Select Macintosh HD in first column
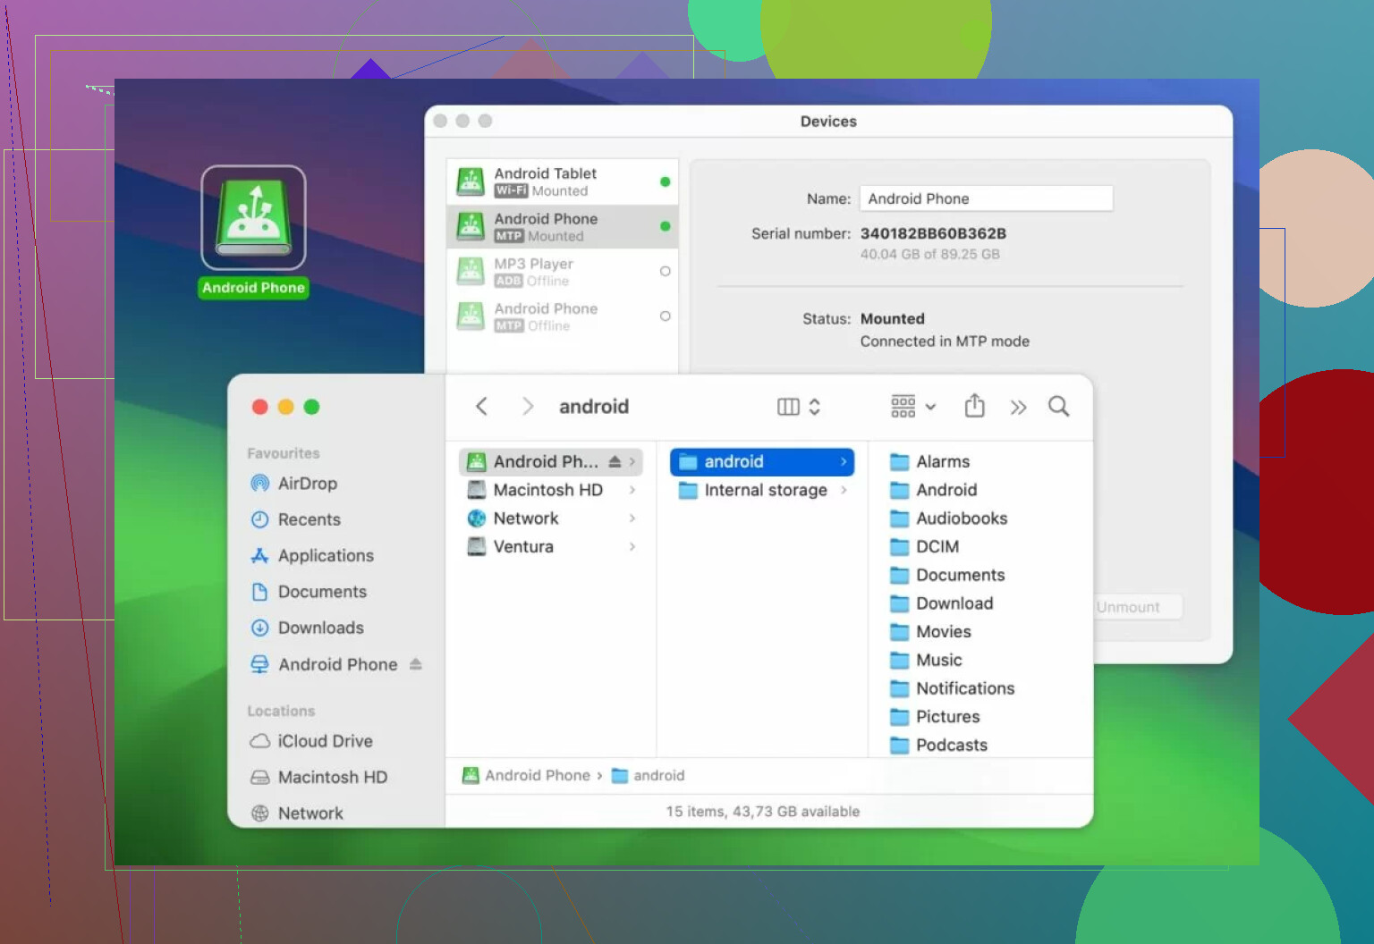The image size is (1374, 944). (x=550, y=490)
